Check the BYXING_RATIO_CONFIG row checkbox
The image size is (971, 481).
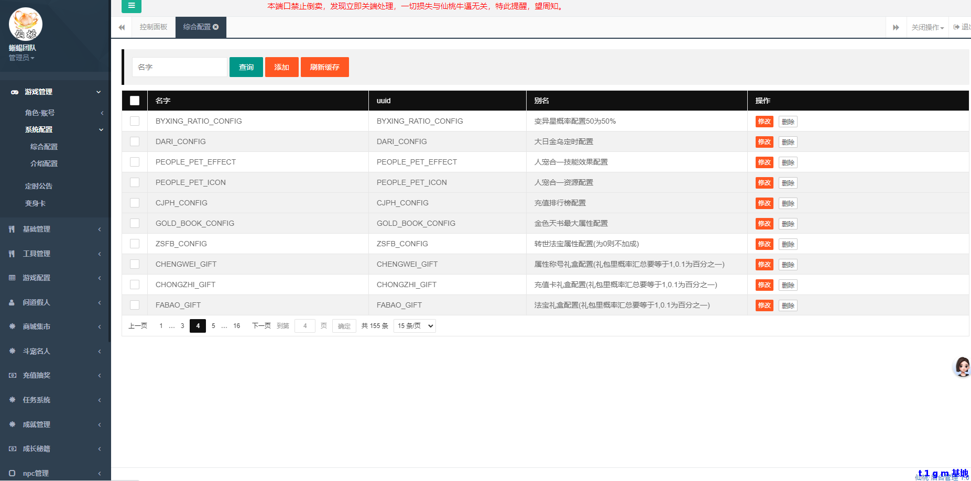pos(135,121)
